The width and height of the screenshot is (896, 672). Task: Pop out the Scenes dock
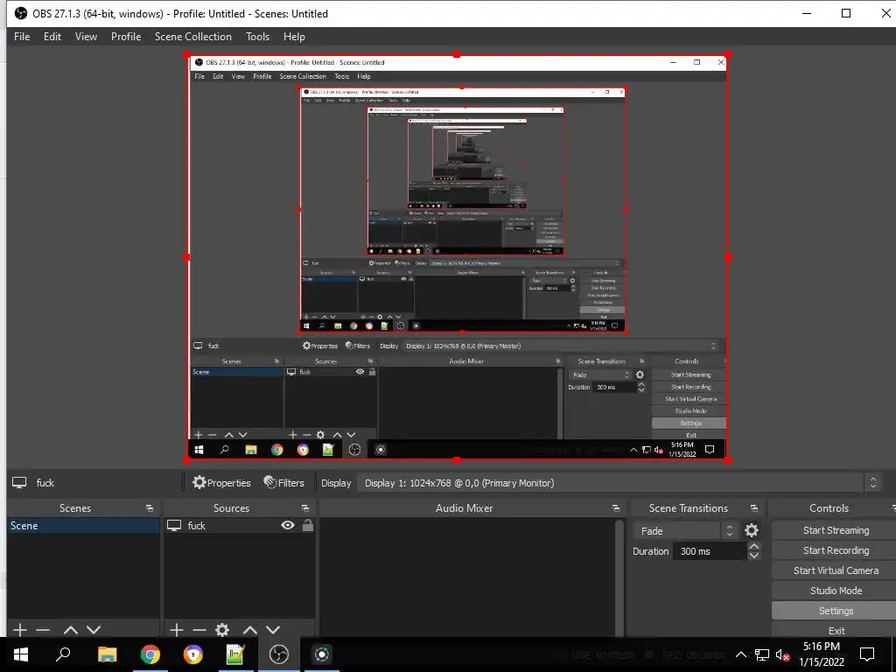coord(150,508)
